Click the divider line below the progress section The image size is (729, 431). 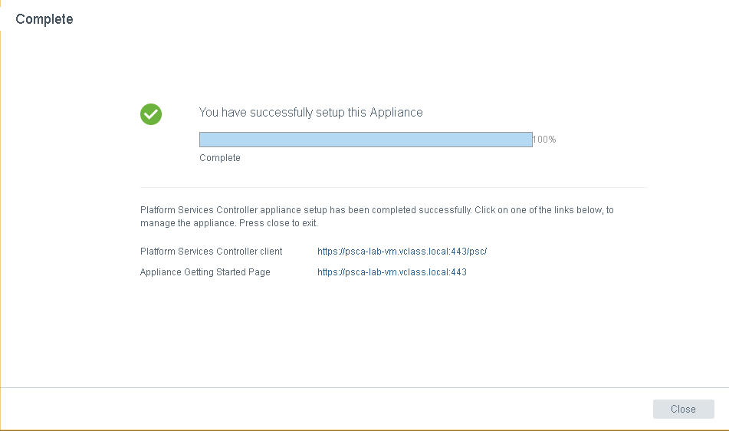pyautogui.click(x=393, y=187)
